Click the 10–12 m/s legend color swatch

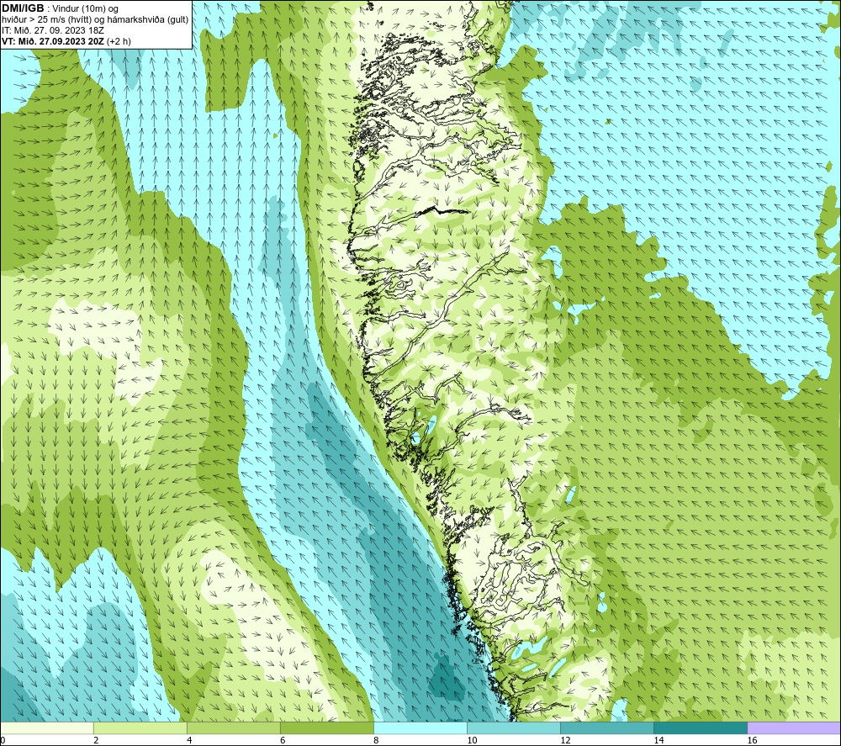[514, 727]
